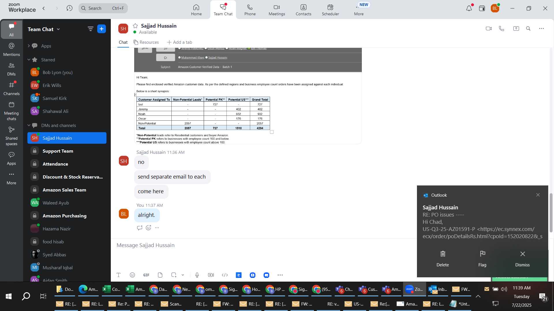Click the Search box
Viewport: 554px width, 311px height.
point(103,8)
